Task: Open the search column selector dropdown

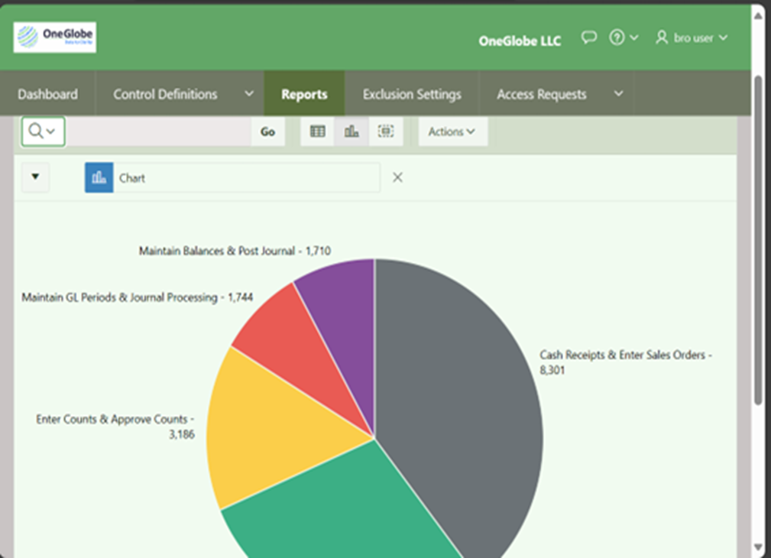Action: tap(50, 131)
